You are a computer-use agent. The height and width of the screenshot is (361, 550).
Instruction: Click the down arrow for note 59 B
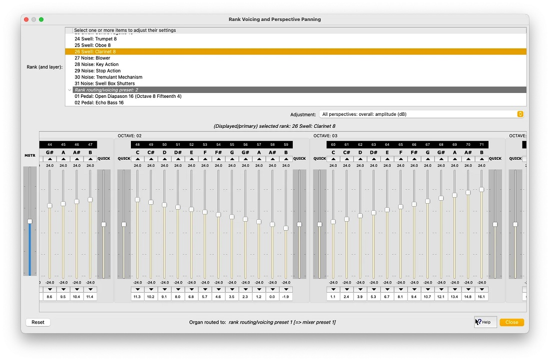pos(286,290)
